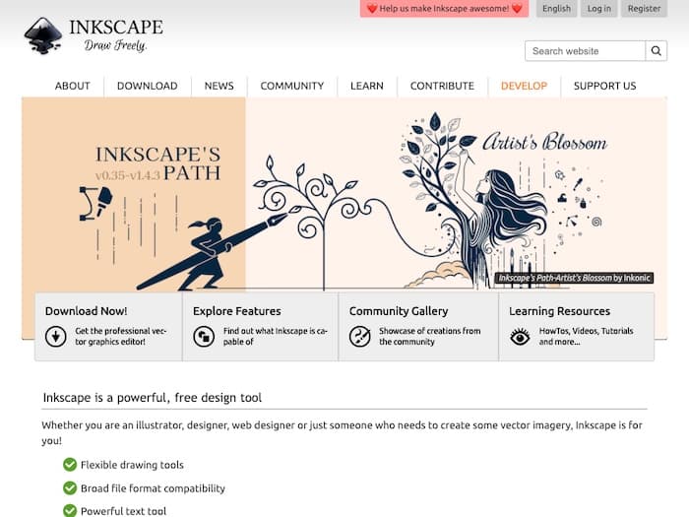Click 'Get the professional vector graphics editor!' text
The height and width of the screenshot is (517, 689).
(120, 337)
